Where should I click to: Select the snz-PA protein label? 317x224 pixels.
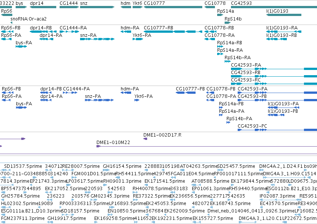tap(93, 96)
